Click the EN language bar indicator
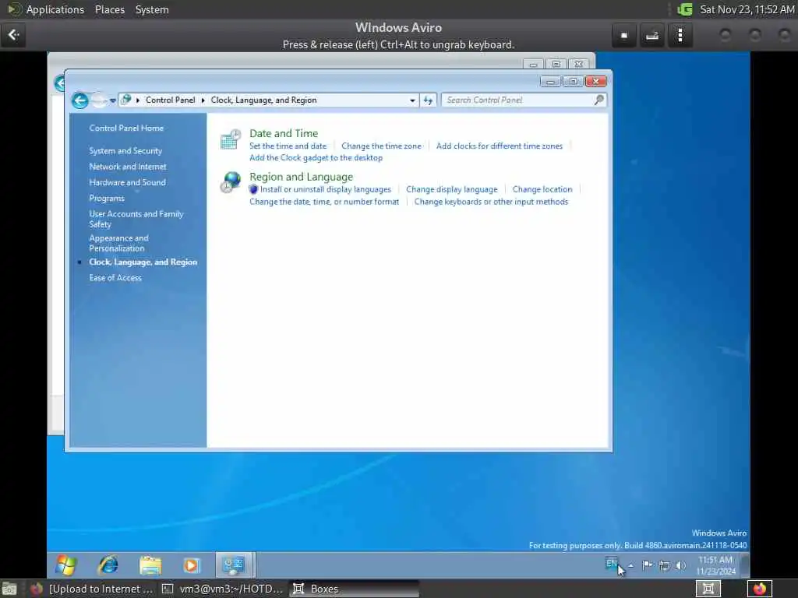 (x=611, y=564)
